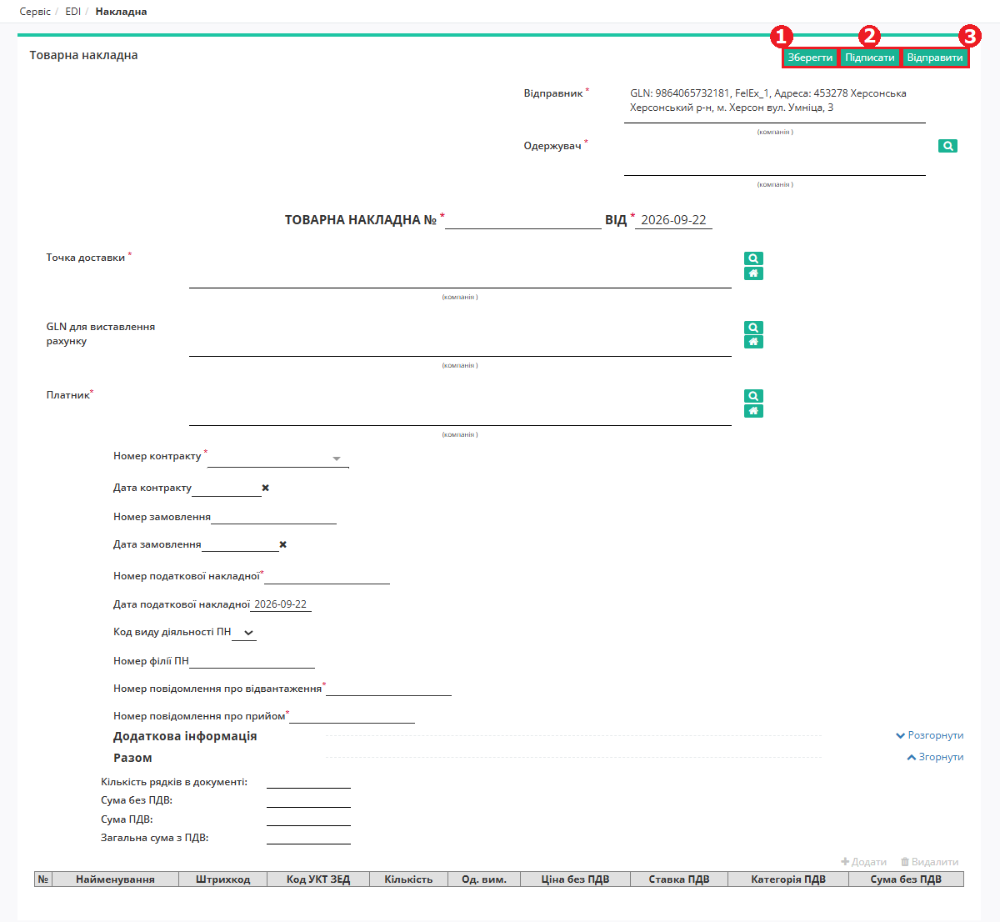Collapse Разом section with Згорнути

(x=935, y=757)
